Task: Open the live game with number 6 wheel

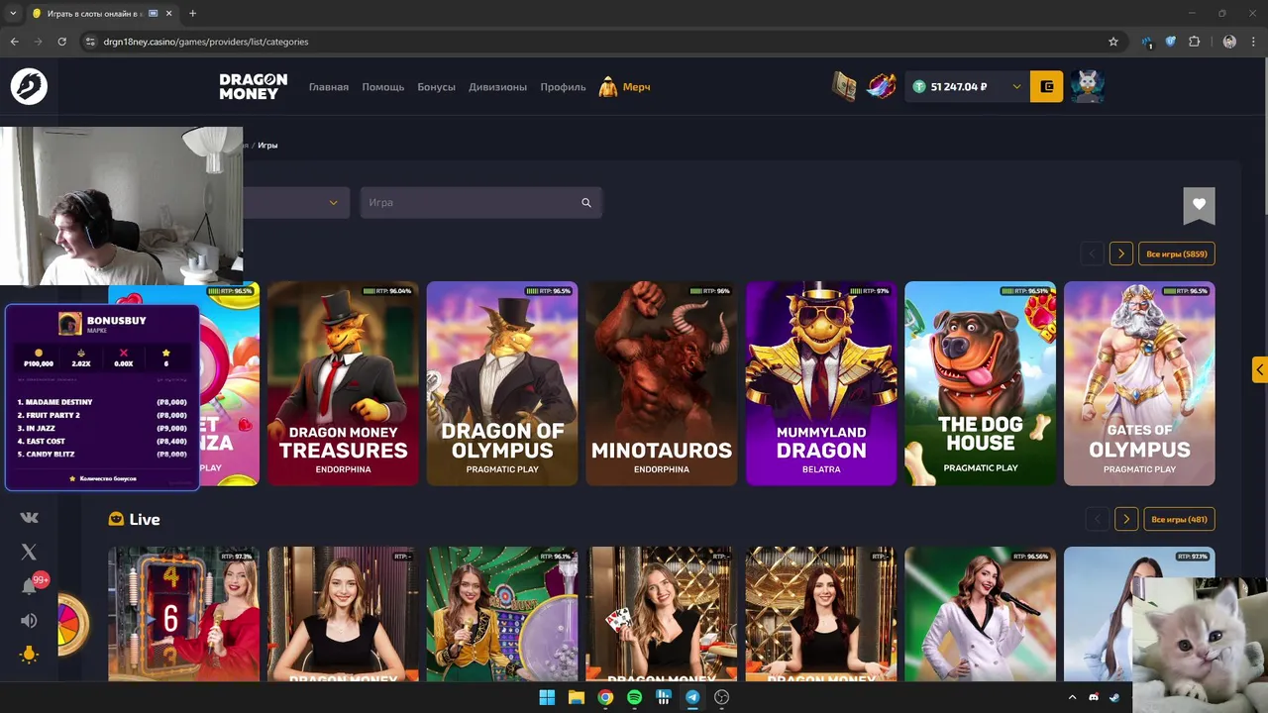Action: (184, 614)
